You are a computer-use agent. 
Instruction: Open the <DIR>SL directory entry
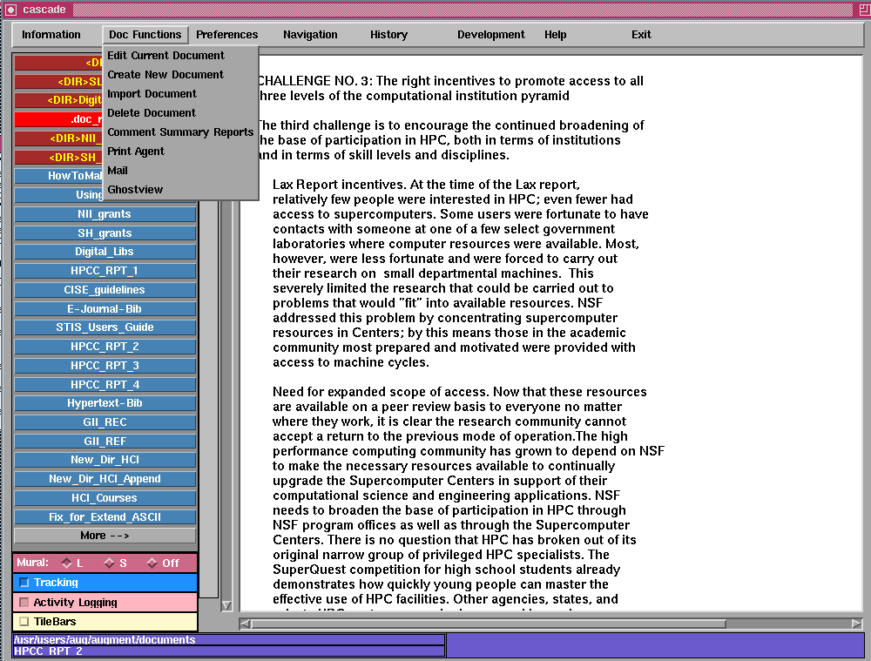(x=59, y=82)
